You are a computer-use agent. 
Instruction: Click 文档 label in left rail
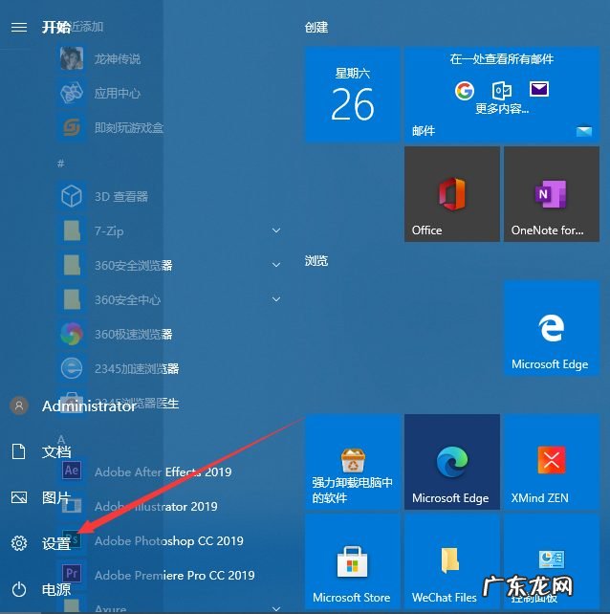tap(56, 451)
